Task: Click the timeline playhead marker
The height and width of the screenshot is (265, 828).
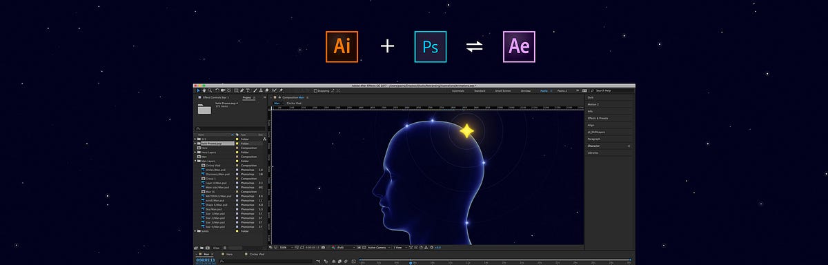Action: [411, 262]
